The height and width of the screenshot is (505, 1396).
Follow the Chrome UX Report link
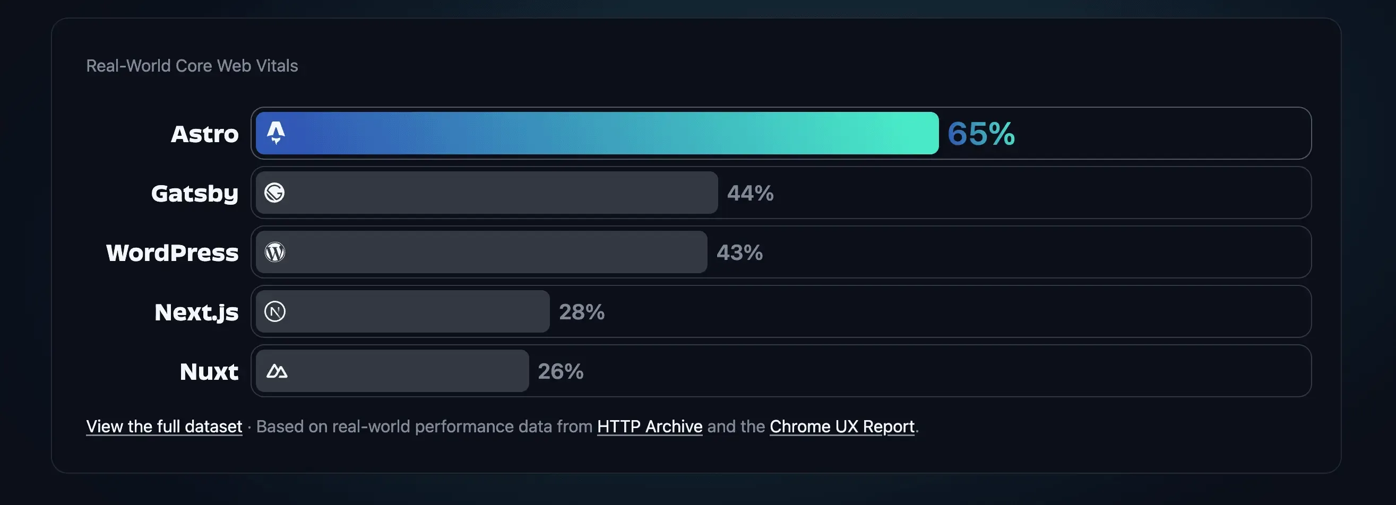(x=842, y=426)
